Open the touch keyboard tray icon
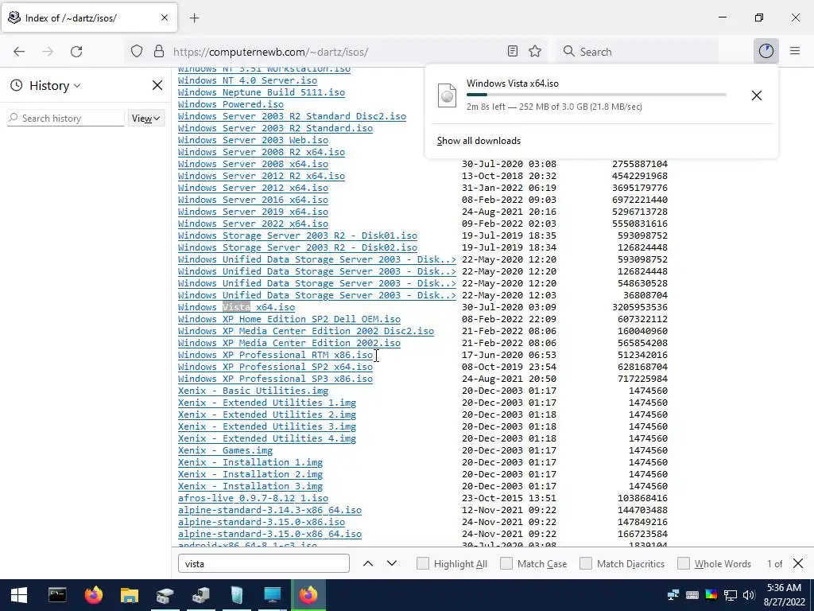The height and width of the screenshot is (611, 814). (692, 595)
